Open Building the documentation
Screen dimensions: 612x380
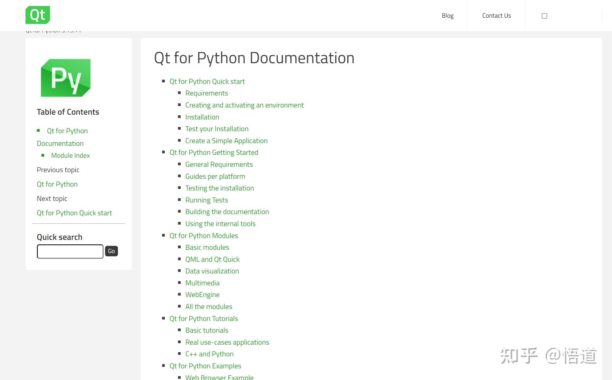coord(227,212)
